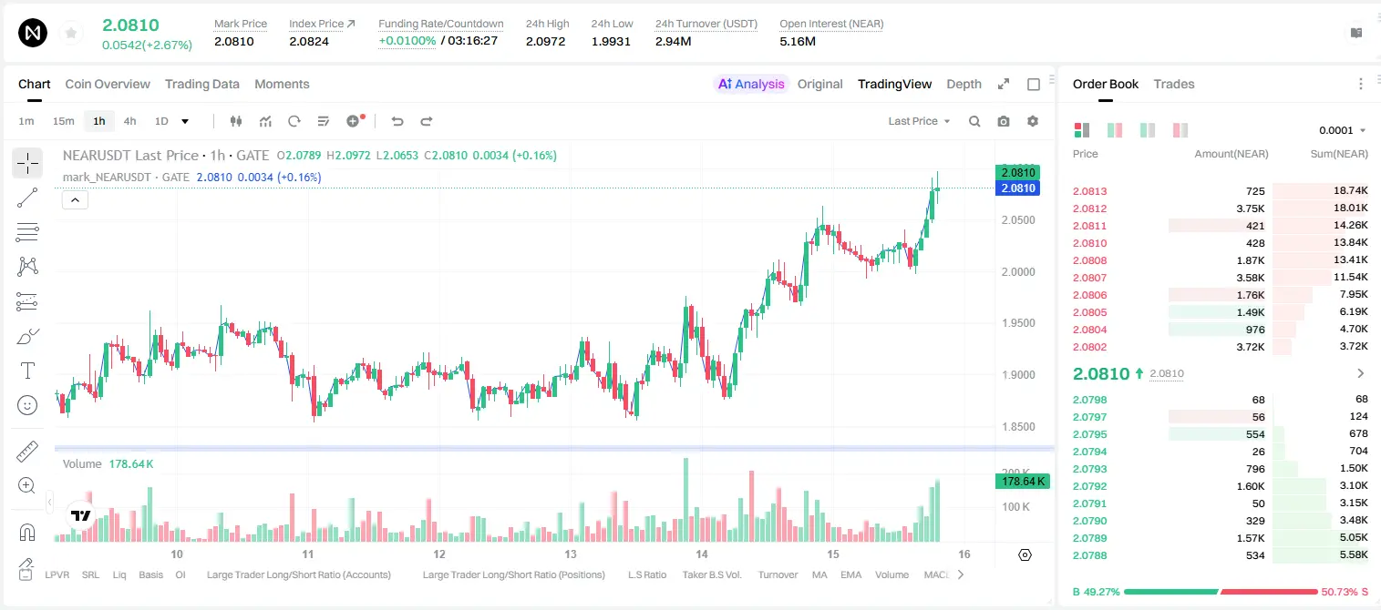
Task: Open the candlestick chart type icon
Action: 236,121
